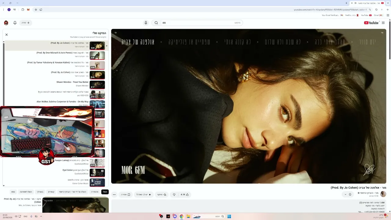Reload the page with the refresh icon
This screenshot has height=220, width=391.
[x=376, y=10]
